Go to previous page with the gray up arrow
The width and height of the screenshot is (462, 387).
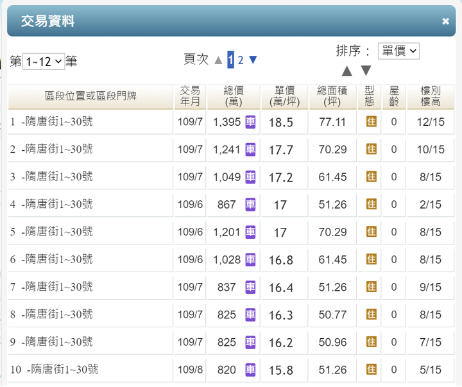point(218,60)
